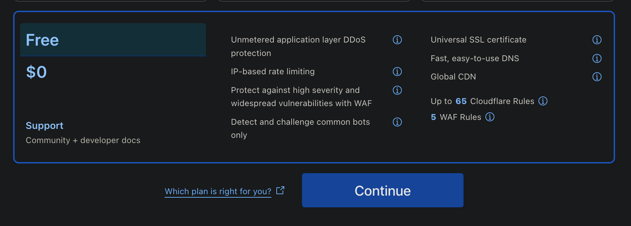Click the info icon beside easy-to-use DNS
The width and height of the screenshot is (631, 226).
click(597, 58)
